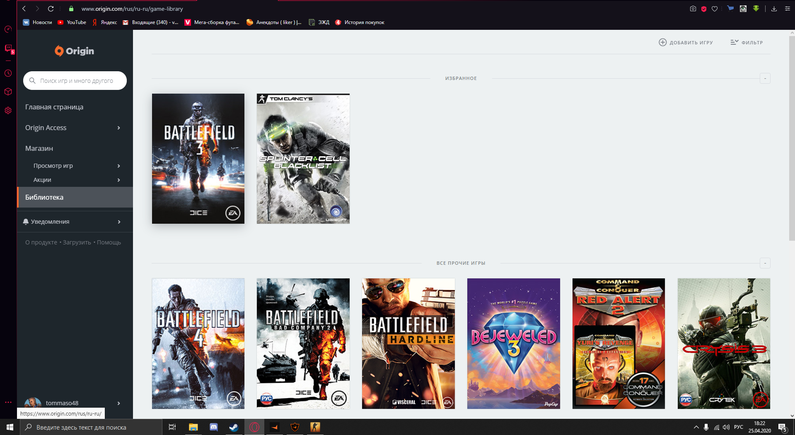This screenshot has width=795, height=435.
Task: Click the tommaso48 avatar picture
Action: 33,403
